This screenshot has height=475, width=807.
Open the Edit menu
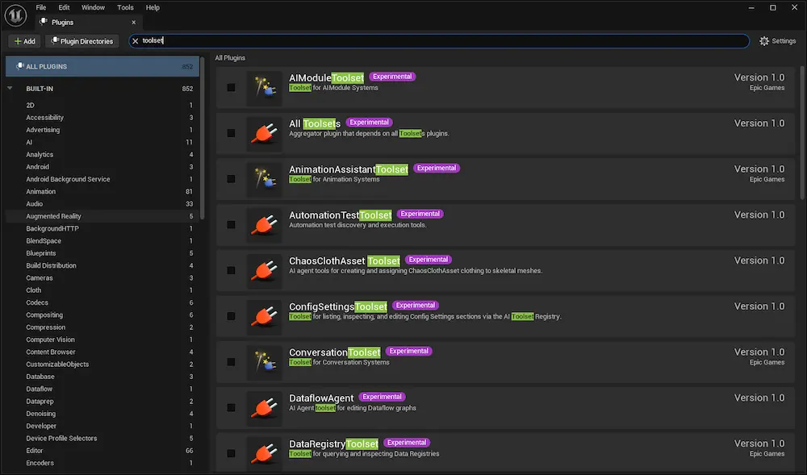point(64,7)
